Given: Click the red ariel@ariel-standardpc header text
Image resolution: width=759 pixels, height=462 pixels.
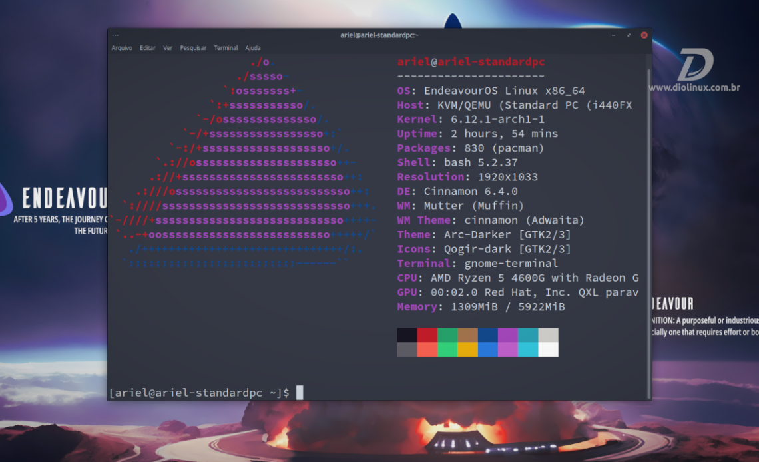Looking at the screenshot, I should coord(471,62).
